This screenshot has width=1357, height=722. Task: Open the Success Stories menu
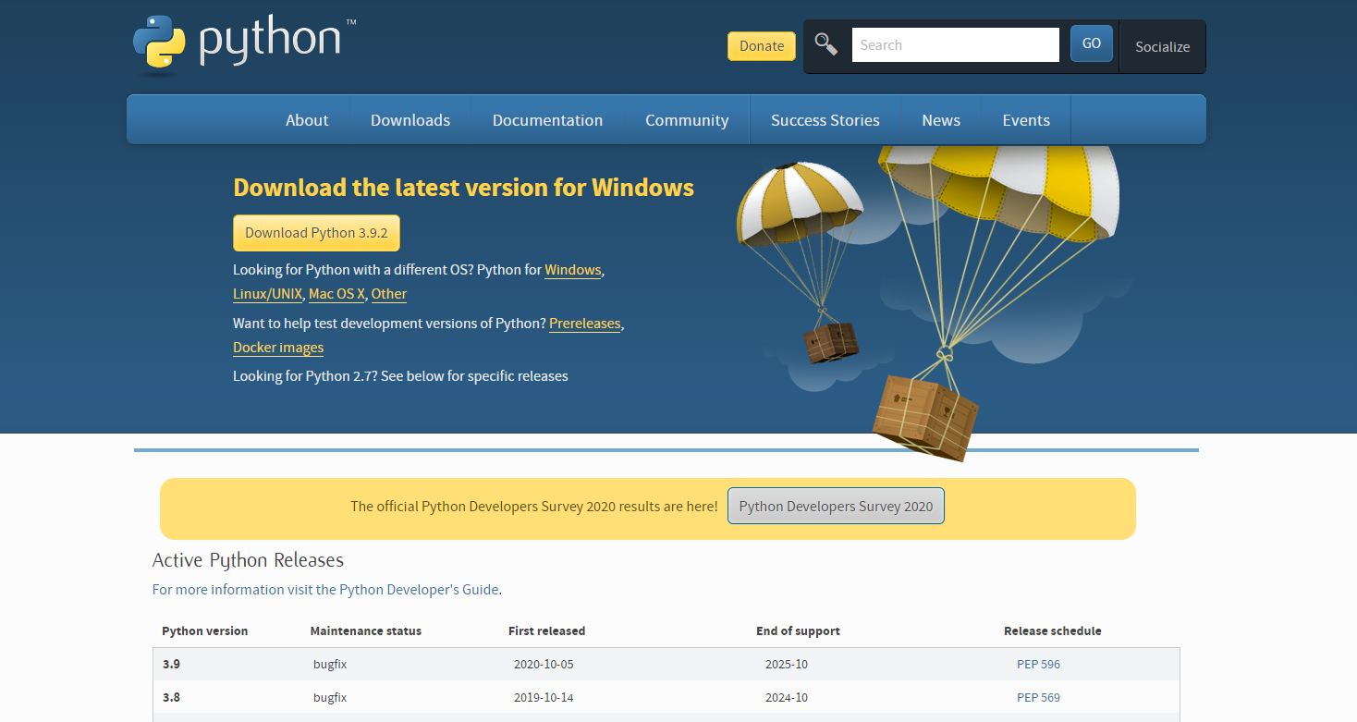point(825,120)
